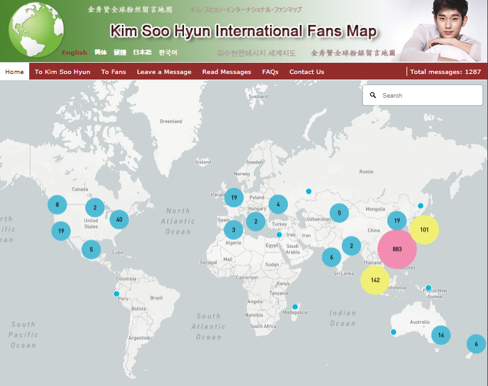Click the dot marker in western Australia
Viewport: 488px width, 386px height.
pyautogui.click(x=394, y=332)
